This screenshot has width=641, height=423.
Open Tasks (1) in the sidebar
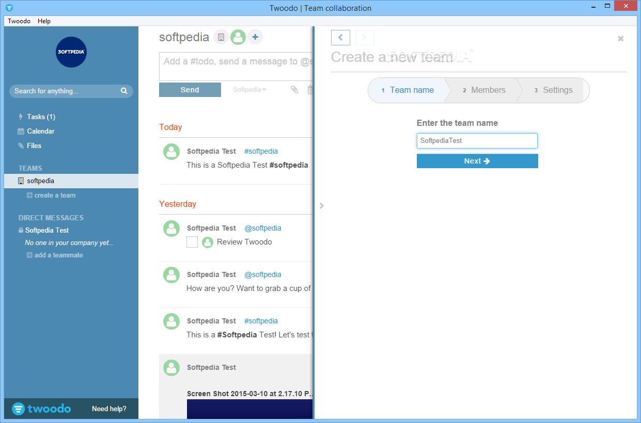[41, 117]
